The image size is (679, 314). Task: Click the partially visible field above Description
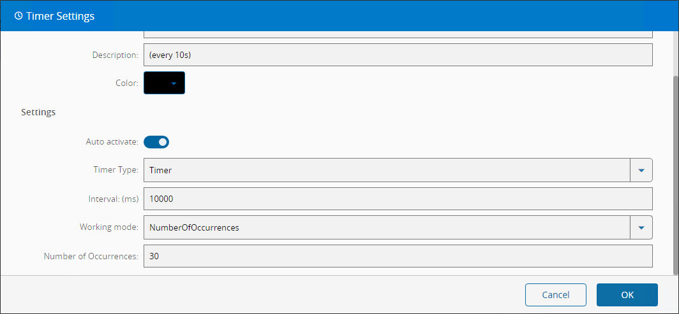398,33
